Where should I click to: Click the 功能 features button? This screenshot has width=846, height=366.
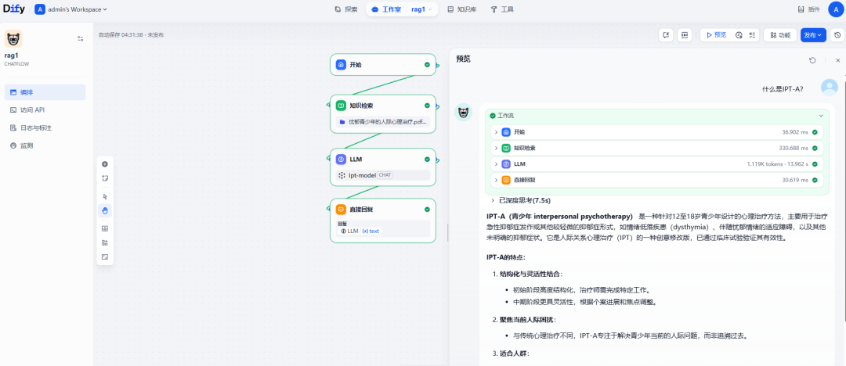pos(779,34)
